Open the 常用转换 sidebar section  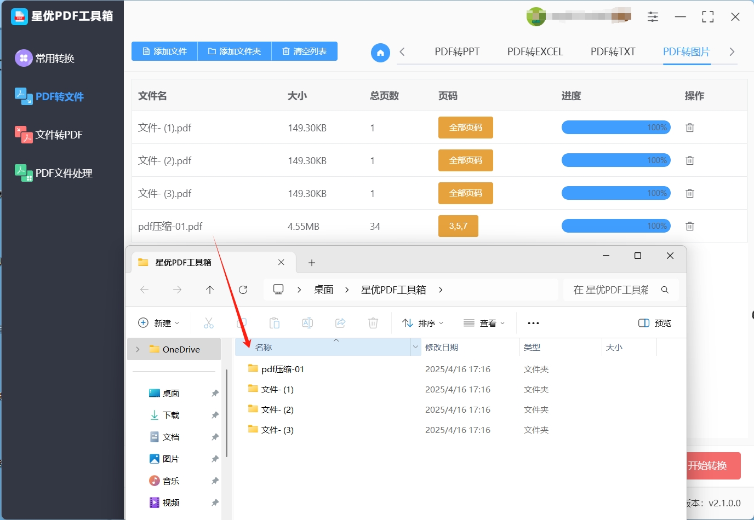click(45, 58)
